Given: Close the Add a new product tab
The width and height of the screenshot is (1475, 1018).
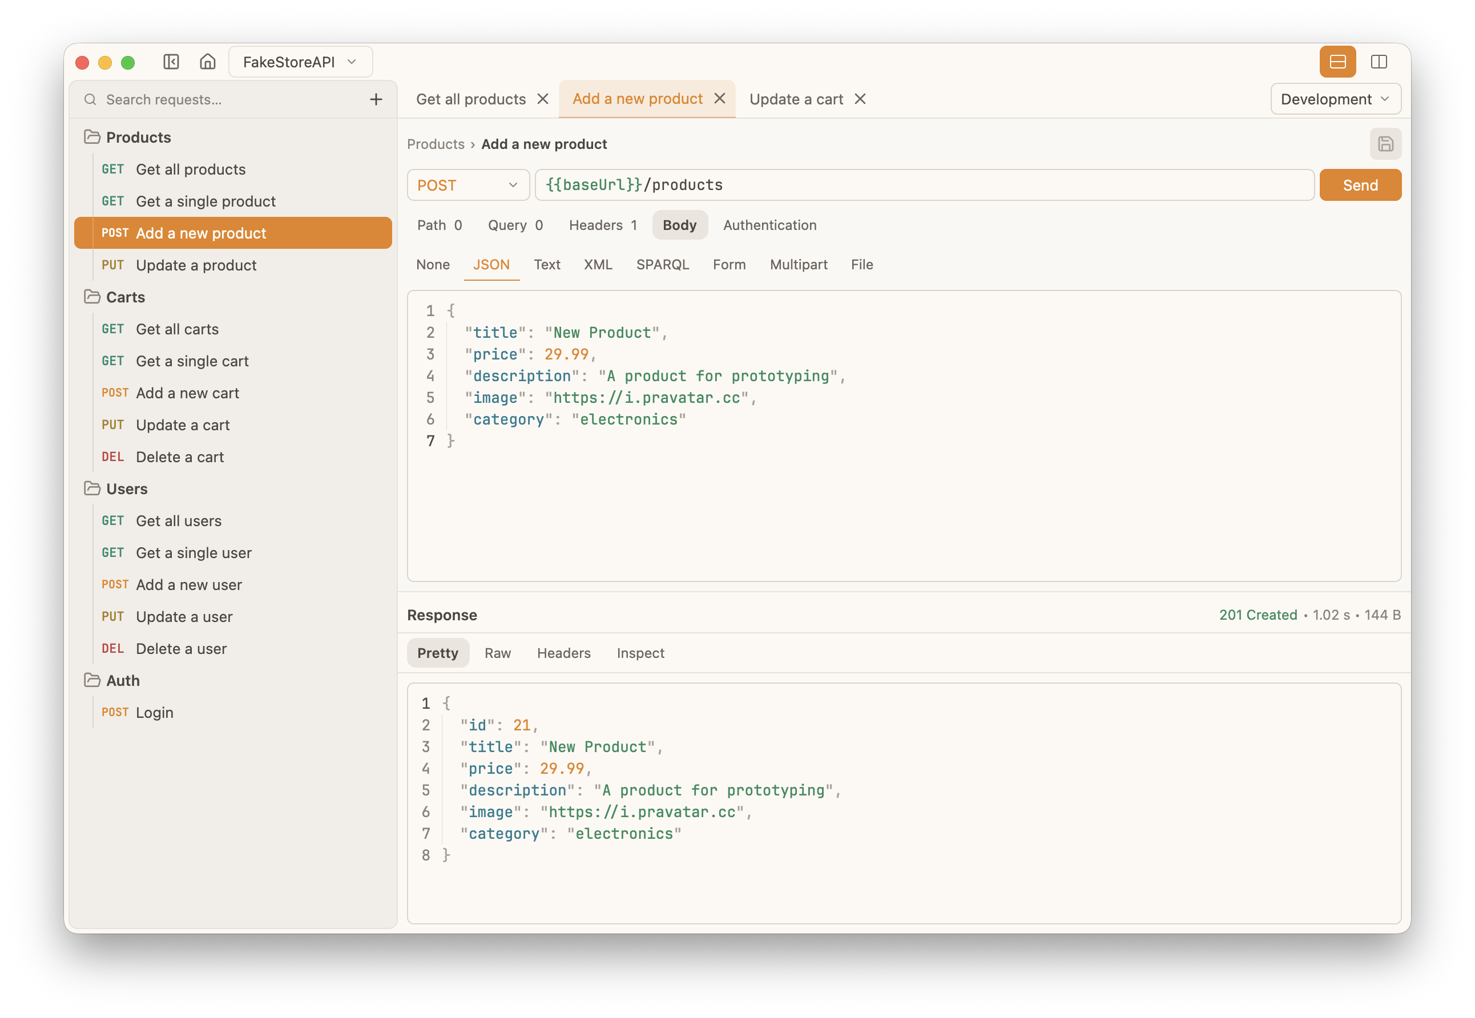Looking at the screenshot, I should point(720,99).
